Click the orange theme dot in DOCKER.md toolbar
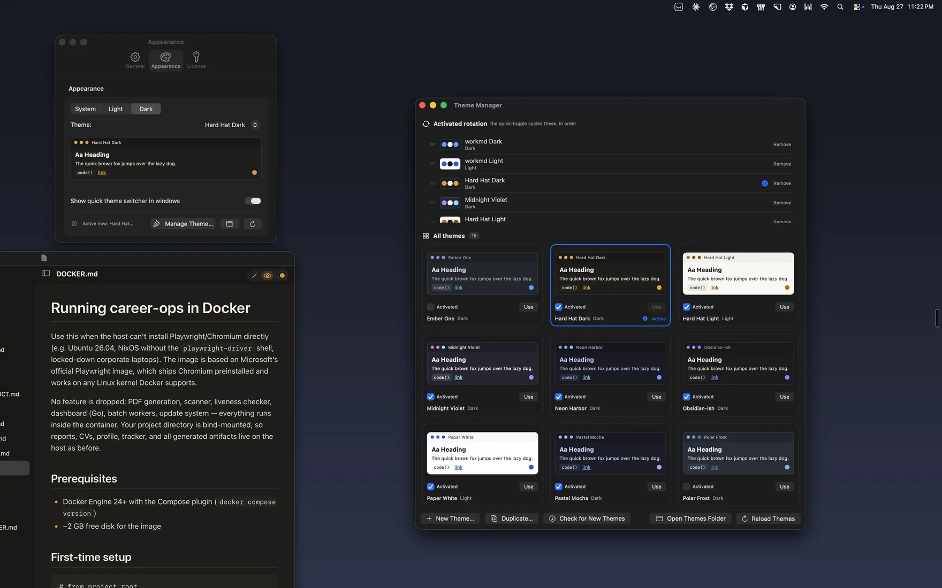942x588 pixels. tap(282, 276)
